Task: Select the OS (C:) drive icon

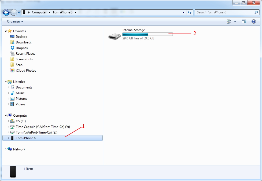Action: click(x=12, y=121)
